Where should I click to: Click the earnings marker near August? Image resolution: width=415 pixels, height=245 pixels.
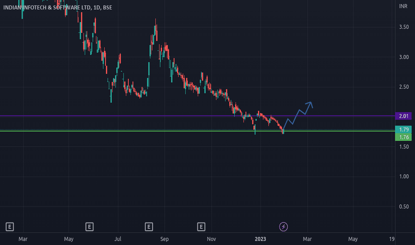click(x=149, y=227)
